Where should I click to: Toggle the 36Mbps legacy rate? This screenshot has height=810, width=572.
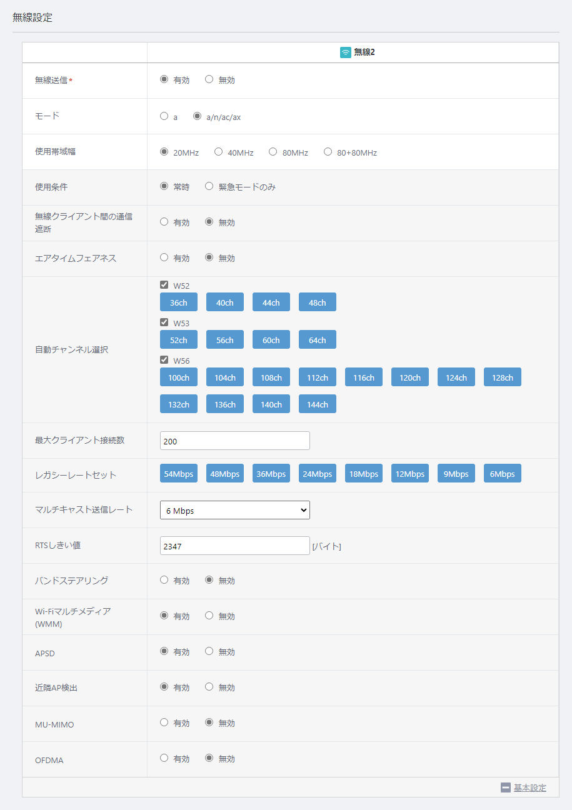271,473
